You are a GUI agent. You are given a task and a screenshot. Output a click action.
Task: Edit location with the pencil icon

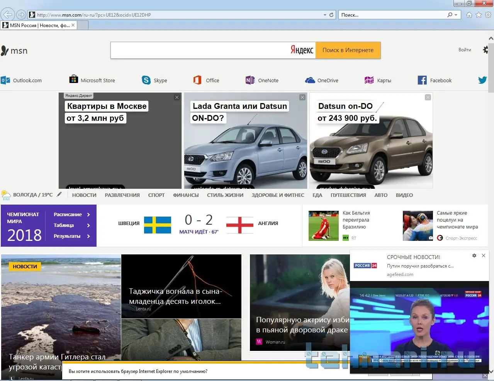(x=59, y=195)
